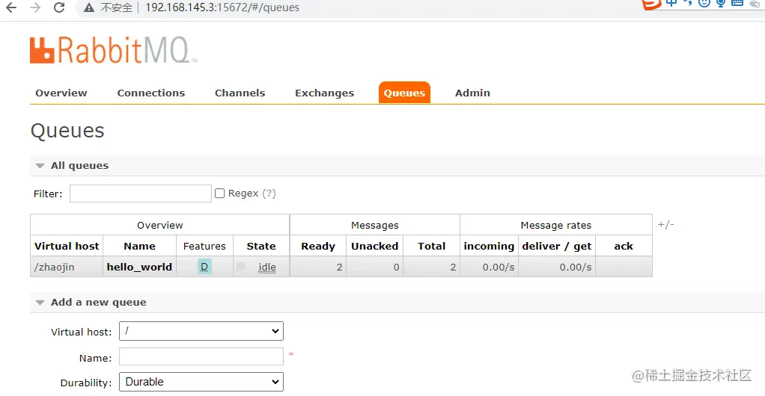The width and height of the screenshot is (765, 396).
Task: Switch to the Admin tab
Action: click(x=473, y=93)
